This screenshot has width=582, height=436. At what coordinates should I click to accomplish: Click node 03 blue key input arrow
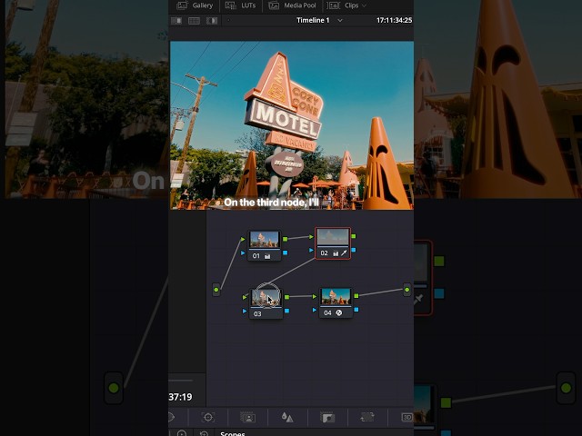click(245, 311)
